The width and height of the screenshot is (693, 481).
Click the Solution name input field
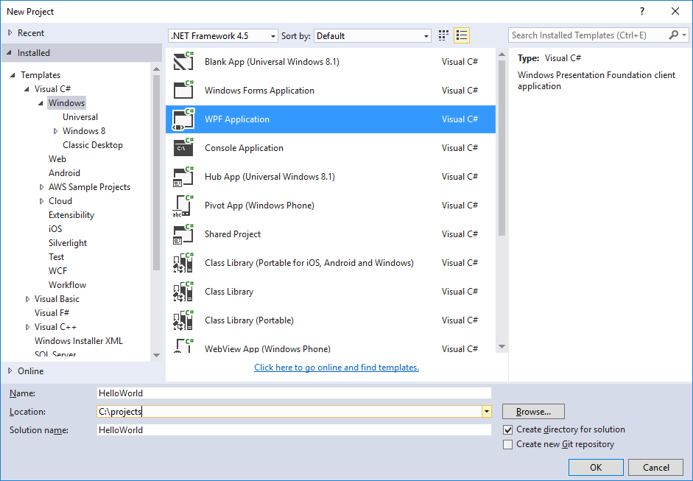(x=294, y=429)
